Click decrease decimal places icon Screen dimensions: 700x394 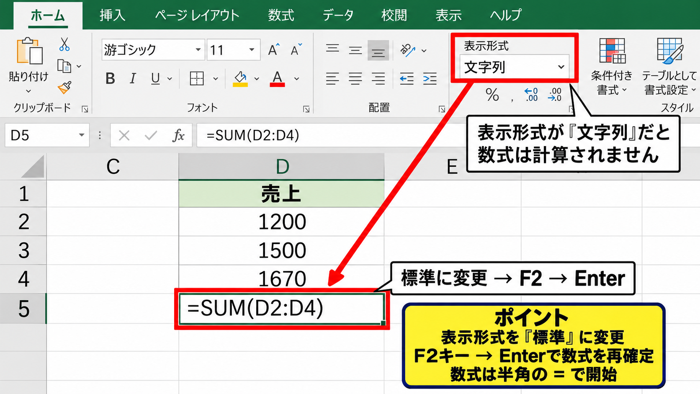coord(555,95)
